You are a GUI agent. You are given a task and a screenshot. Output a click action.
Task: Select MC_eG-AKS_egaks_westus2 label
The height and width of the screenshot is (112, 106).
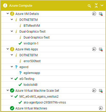39,97
